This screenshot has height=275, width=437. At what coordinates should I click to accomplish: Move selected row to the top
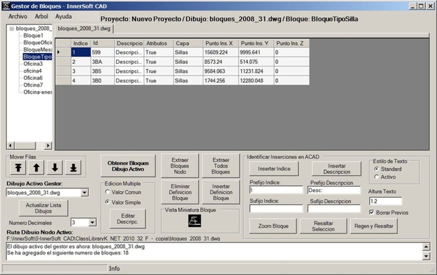[18, 168]
